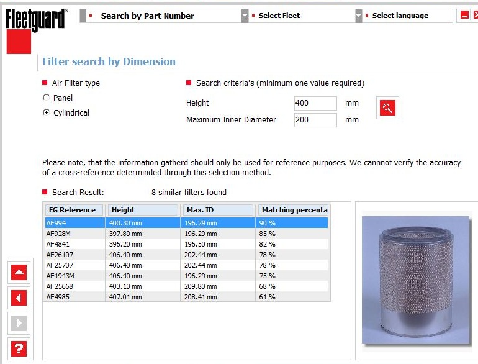The height and width of the screenshot is (364, 478).
Task: Open help with the question mark icon
Action: point(19,348)
